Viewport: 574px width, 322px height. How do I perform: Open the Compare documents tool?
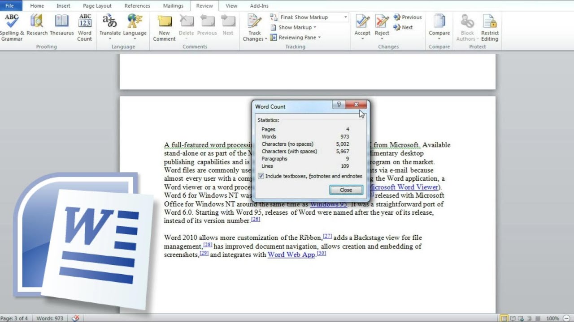(439, 28)
